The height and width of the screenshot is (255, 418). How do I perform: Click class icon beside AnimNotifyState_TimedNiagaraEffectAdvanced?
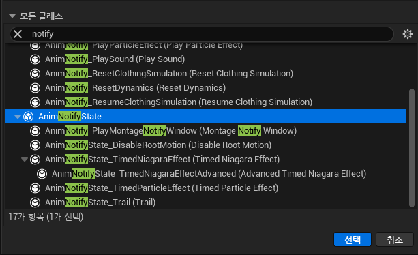[42, 174]
